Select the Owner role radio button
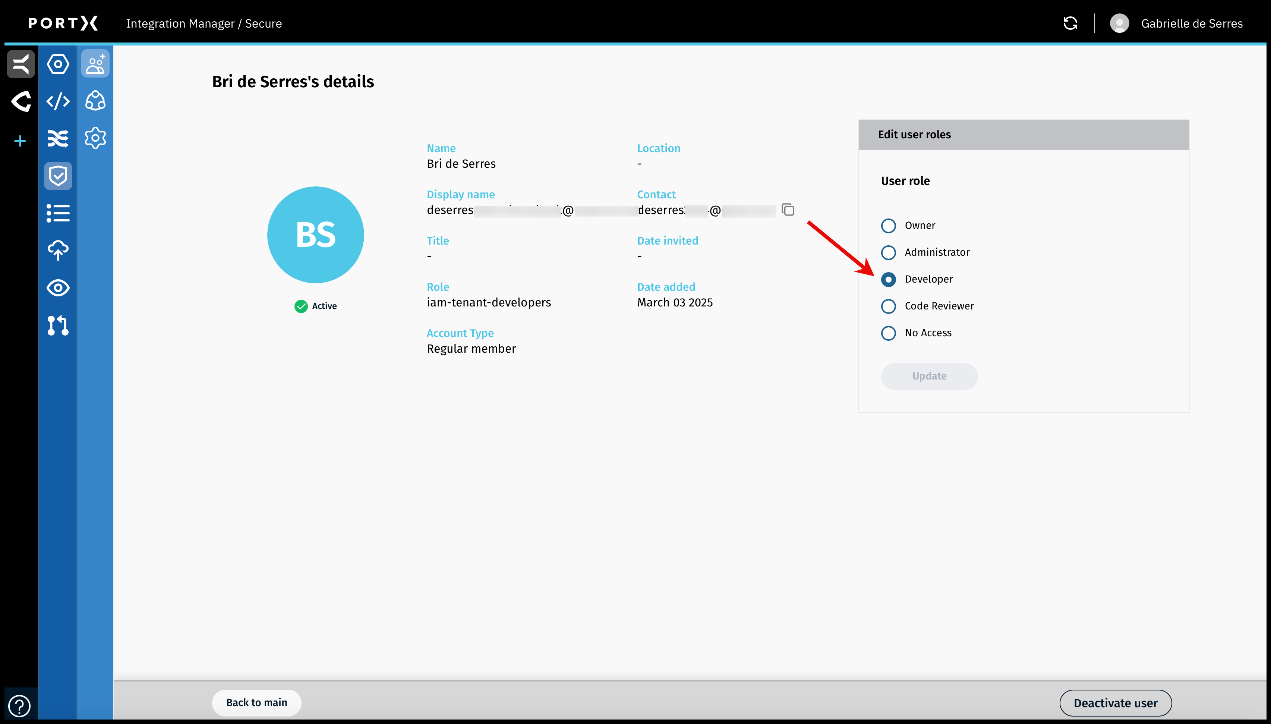Viewport: 1271px width, 724px height. pos(888,226)
